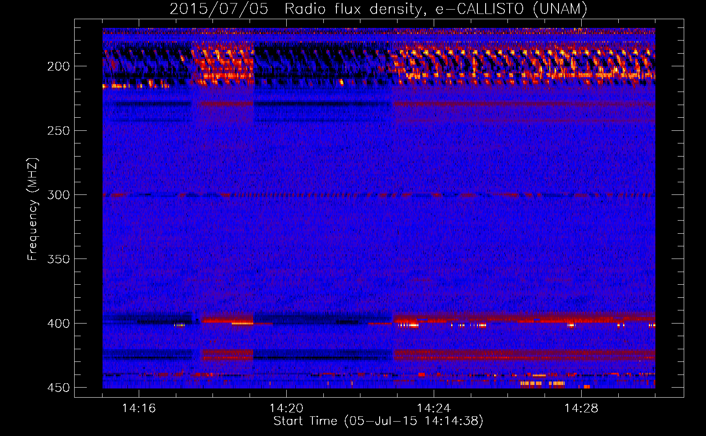Viewport: 706px width, 436px height.
Task: Select the 450 frequency tick label
Action: (58, 388)
